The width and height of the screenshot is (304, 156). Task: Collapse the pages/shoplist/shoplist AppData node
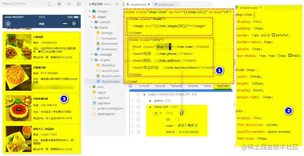point(144,94)
